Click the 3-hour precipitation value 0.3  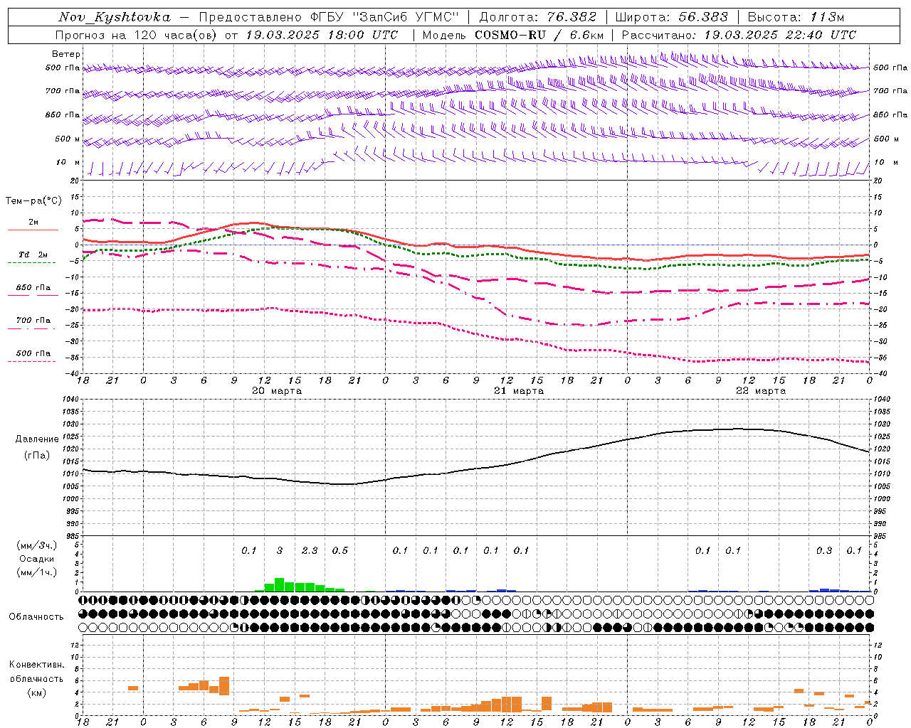824,550
